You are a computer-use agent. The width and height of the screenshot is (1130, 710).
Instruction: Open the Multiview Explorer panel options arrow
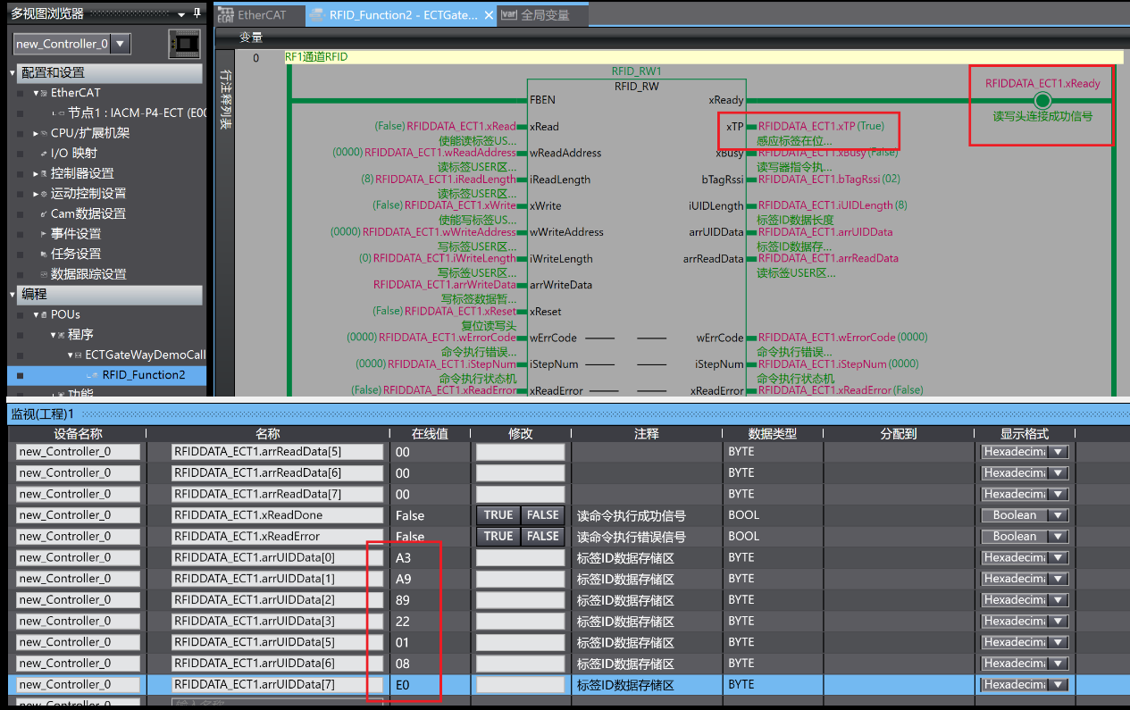(x=182, y=14)
